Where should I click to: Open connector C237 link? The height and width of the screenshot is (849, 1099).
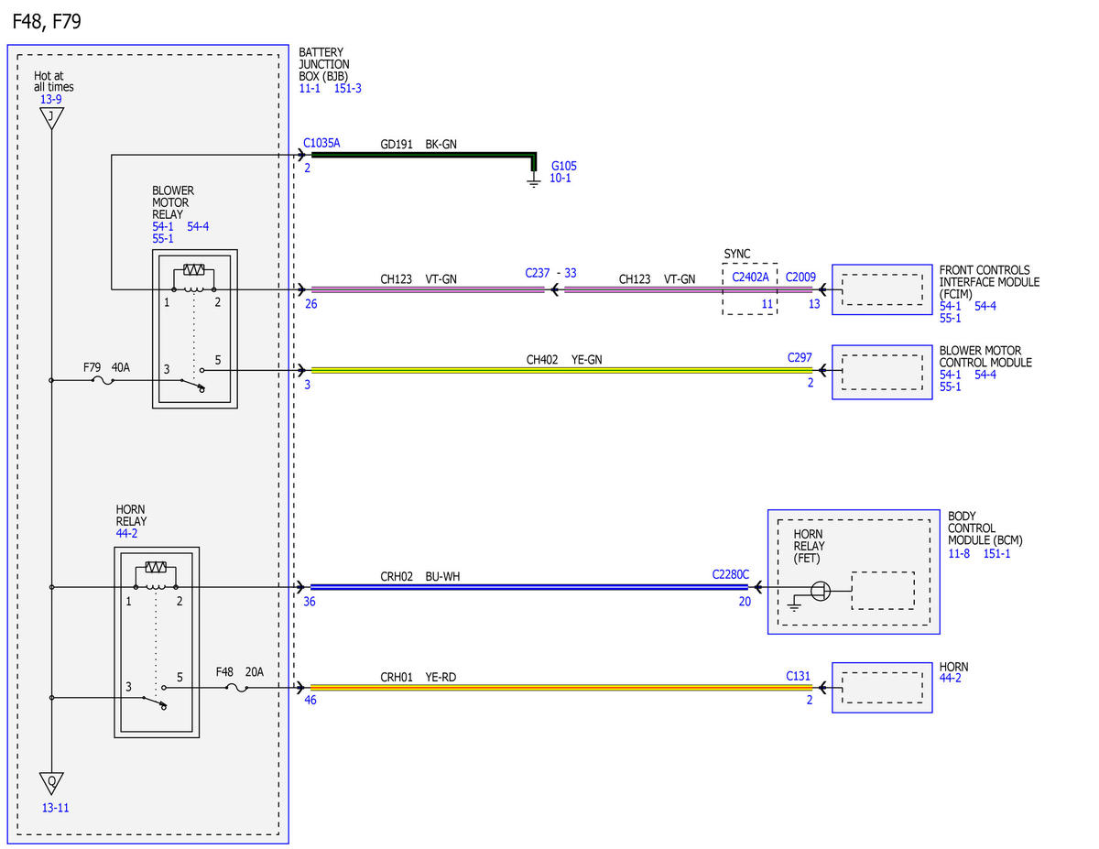click(x=538, y=273)
